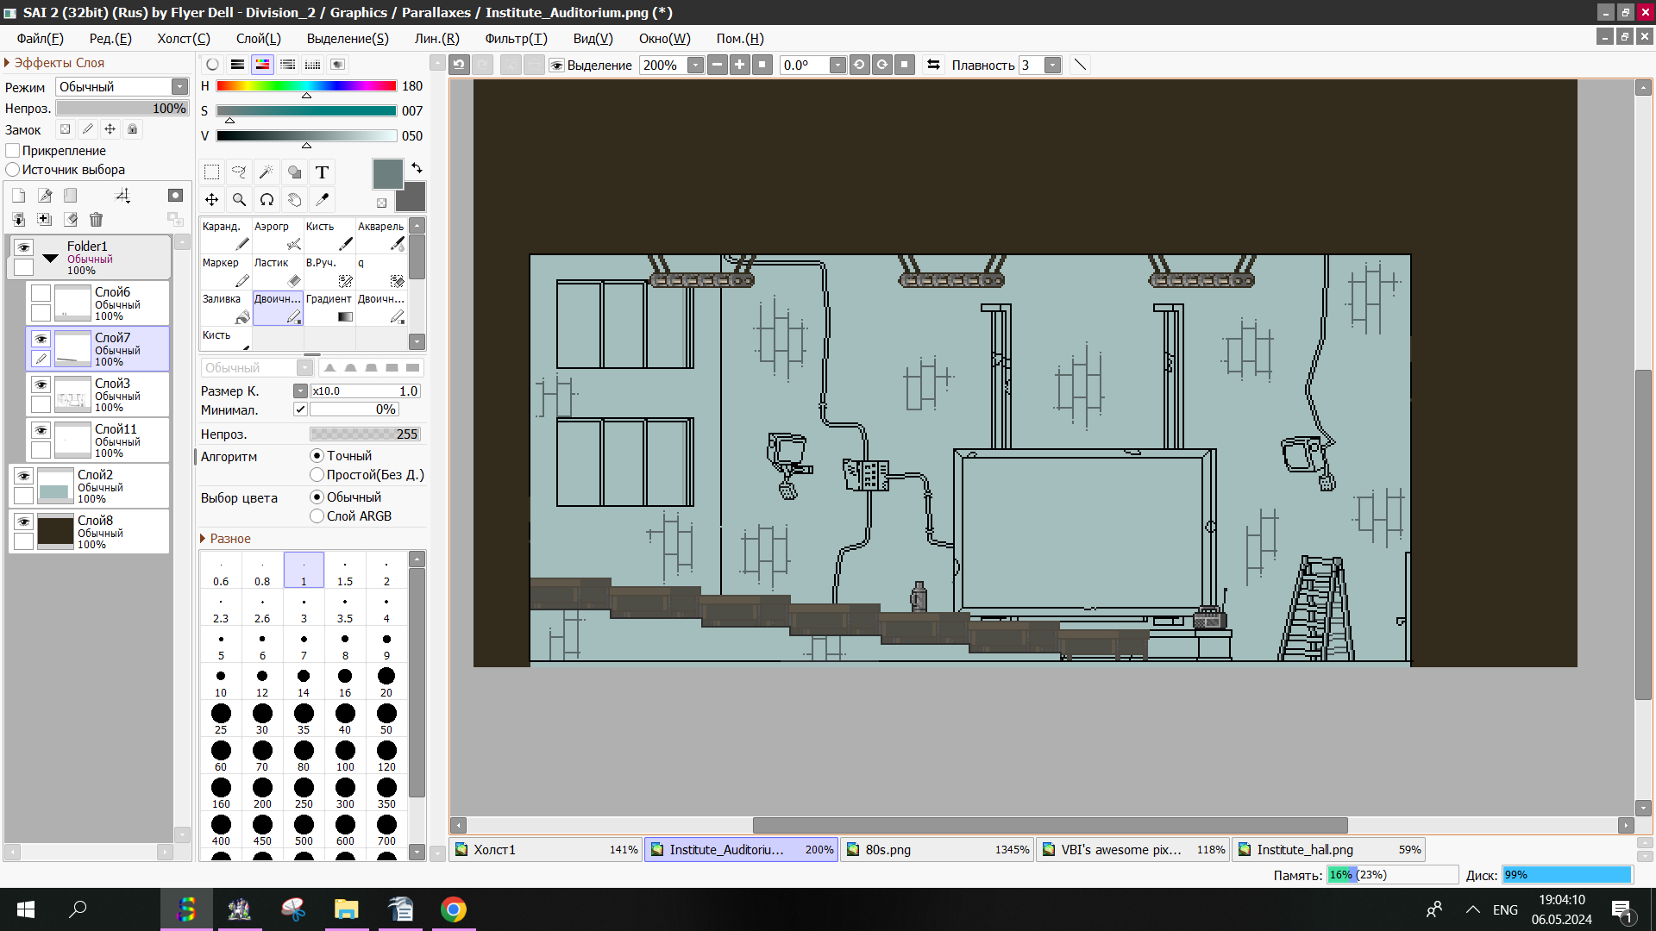Select the Magic Wand tool
The width and height of the screenshot is (1656, 931).
click(x=267, y=172)
